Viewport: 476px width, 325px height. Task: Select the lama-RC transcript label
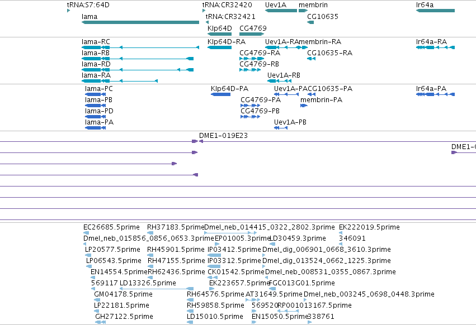coord(96,41)
